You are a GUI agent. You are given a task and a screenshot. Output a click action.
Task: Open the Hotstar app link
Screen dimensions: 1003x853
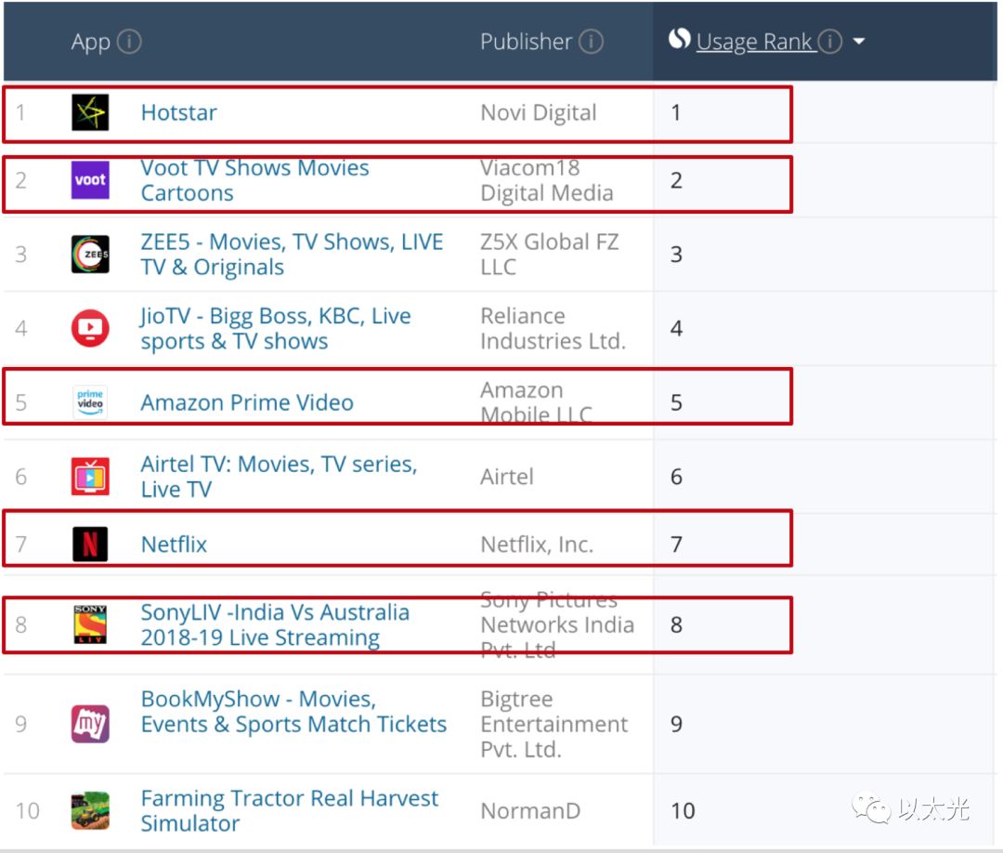coord(178,112)
